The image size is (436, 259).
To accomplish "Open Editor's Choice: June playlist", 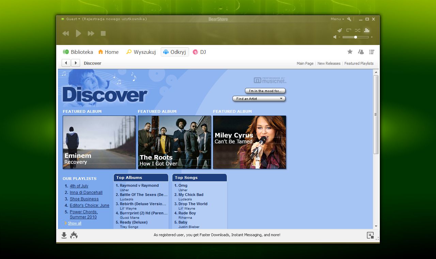I will (90, 205).
